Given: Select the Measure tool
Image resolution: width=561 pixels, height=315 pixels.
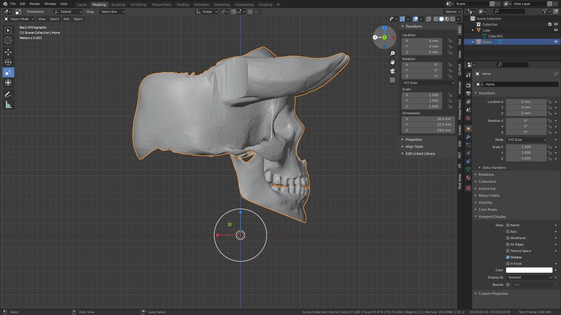Looking at the screenshot, I should coord(8,105).
